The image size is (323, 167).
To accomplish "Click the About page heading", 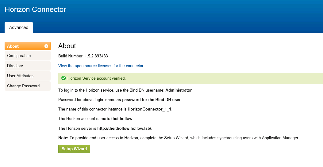I will [x=67, y=46].
